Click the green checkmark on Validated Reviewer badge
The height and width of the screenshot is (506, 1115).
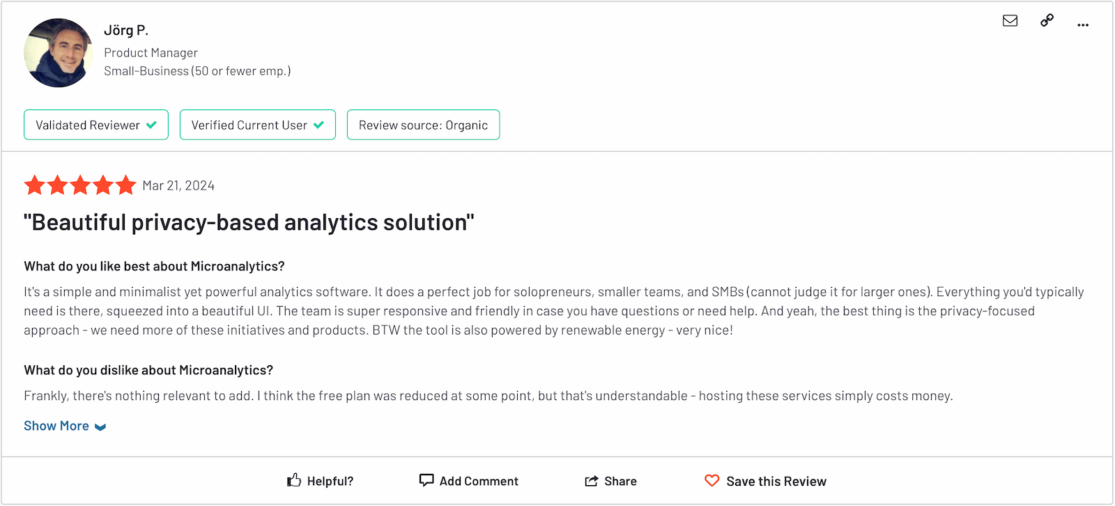click(152, 125)
